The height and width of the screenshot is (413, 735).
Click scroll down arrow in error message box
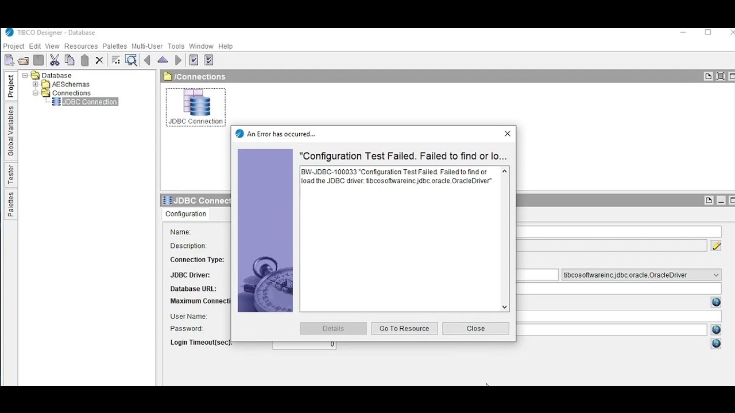[x=505, y=307]
